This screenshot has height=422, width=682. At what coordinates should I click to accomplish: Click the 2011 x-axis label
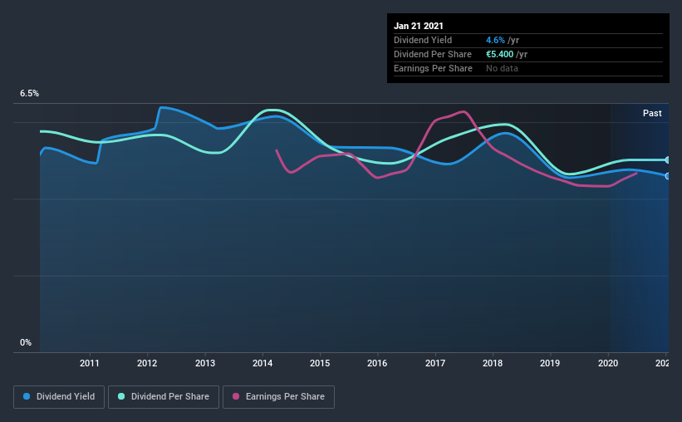click(x=90, y=363)
